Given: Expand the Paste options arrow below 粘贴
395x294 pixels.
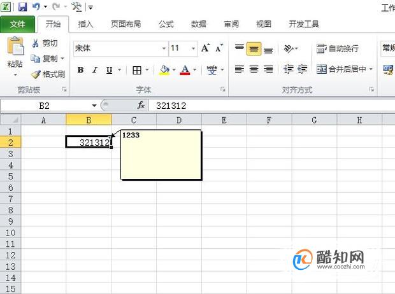Looking at the screenshot, I should pyautogui.click(x=15, y=74).
